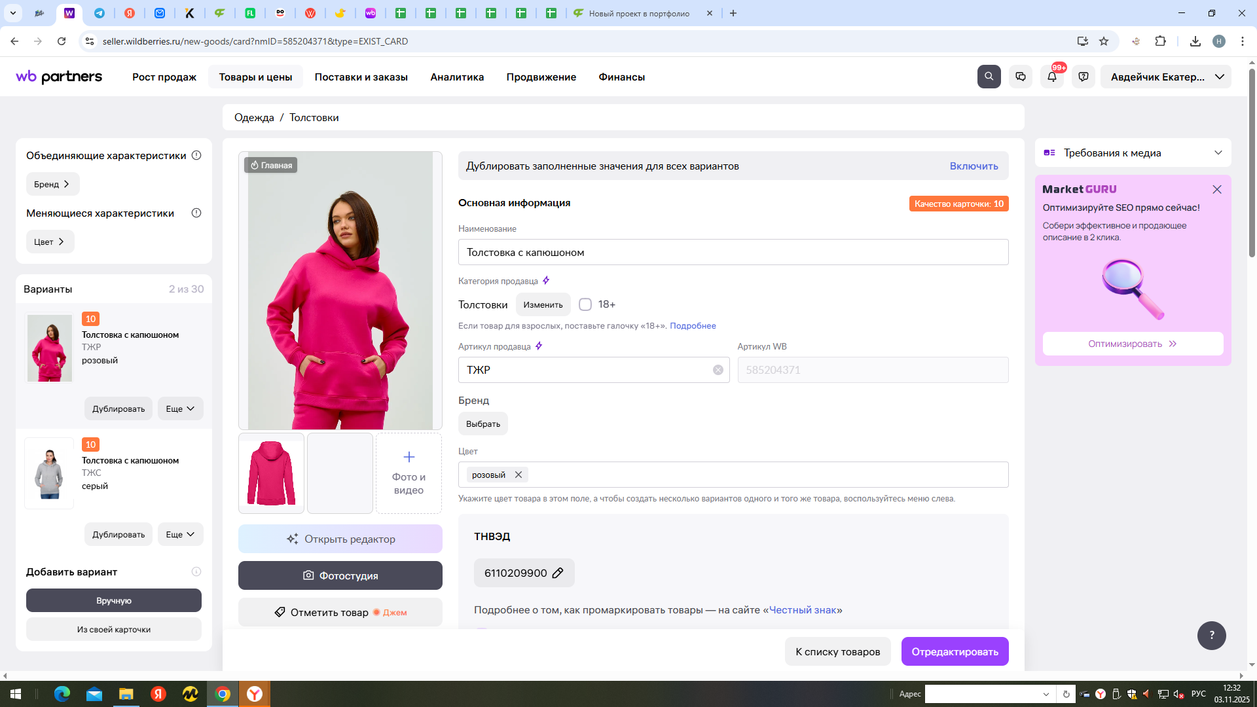Open the floating question-mark help bubble

(x=1212, y=635)
